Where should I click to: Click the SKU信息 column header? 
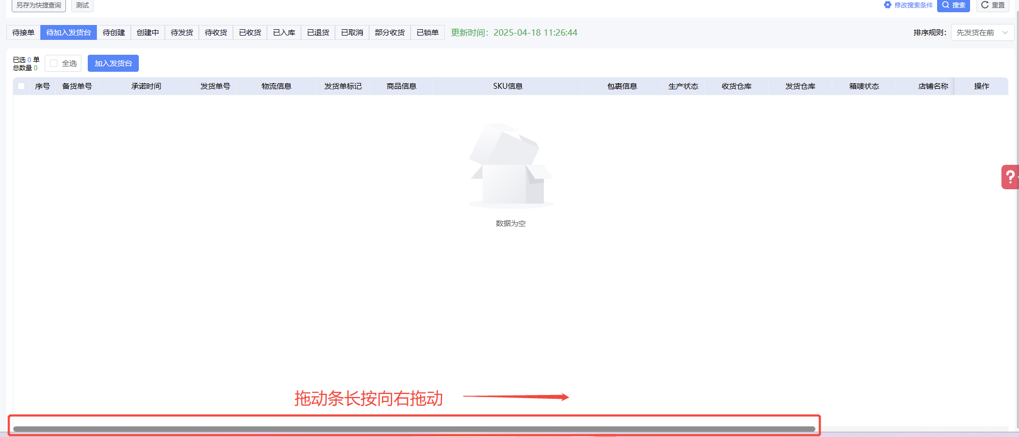(508, 86)
